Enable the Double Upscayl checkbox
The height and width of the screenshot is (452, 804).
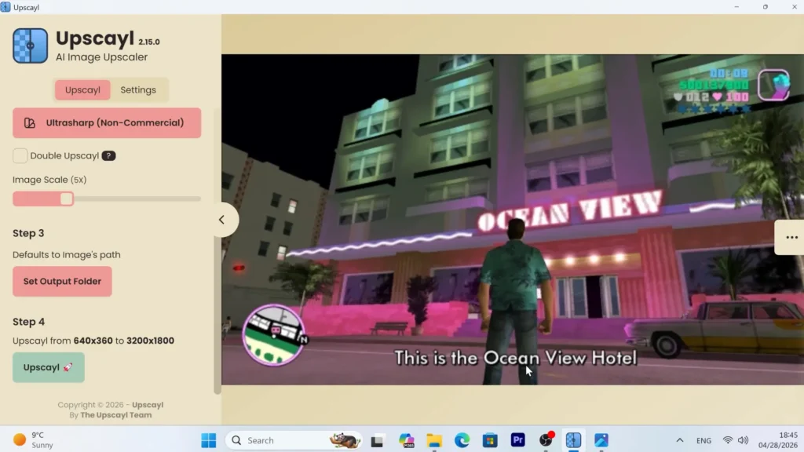point(20,156)
